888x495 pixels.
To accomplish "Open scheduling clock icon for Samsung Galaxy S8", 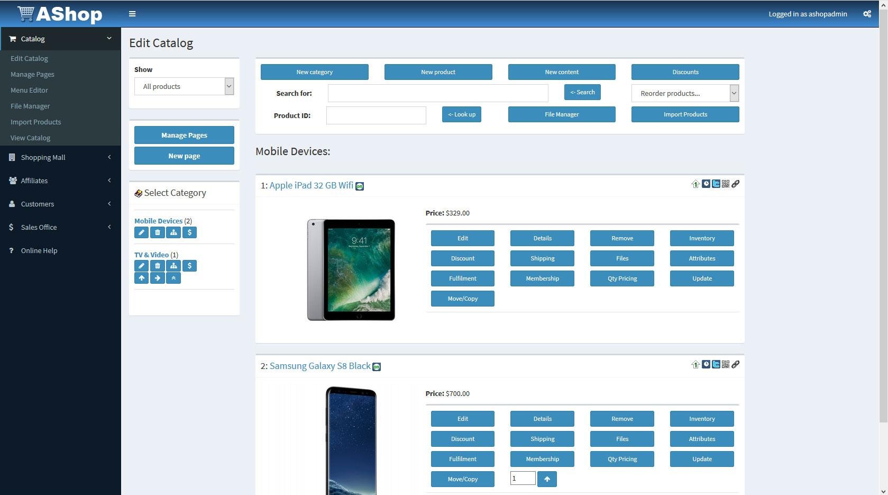I will 706,364.
